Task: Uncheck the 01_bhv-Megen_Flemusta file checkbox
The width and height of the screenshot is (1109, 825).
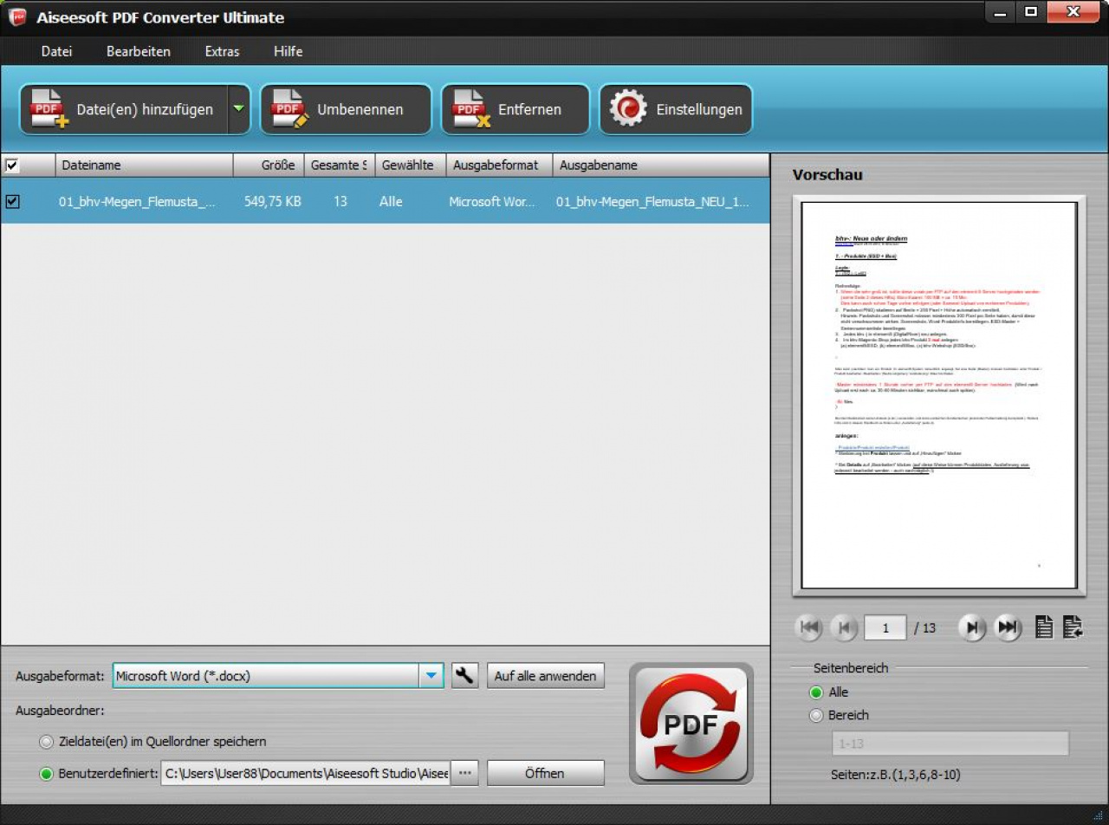Action: [12, 201]
